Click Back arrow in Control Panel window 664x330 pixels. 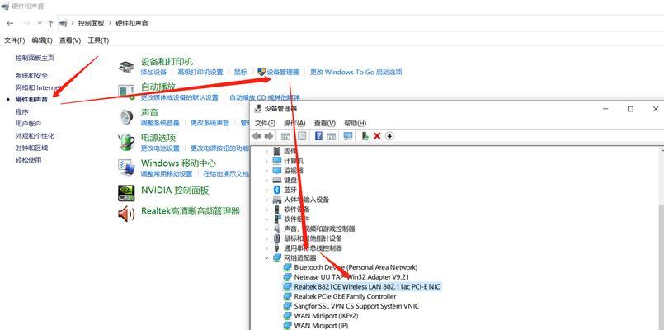pyautogui.click(x=10, y=23)
